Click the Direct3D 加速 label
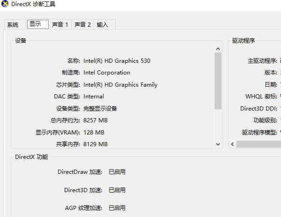Image resolution: width=281 pixels, height=217 pixels. tap(83, 190)
